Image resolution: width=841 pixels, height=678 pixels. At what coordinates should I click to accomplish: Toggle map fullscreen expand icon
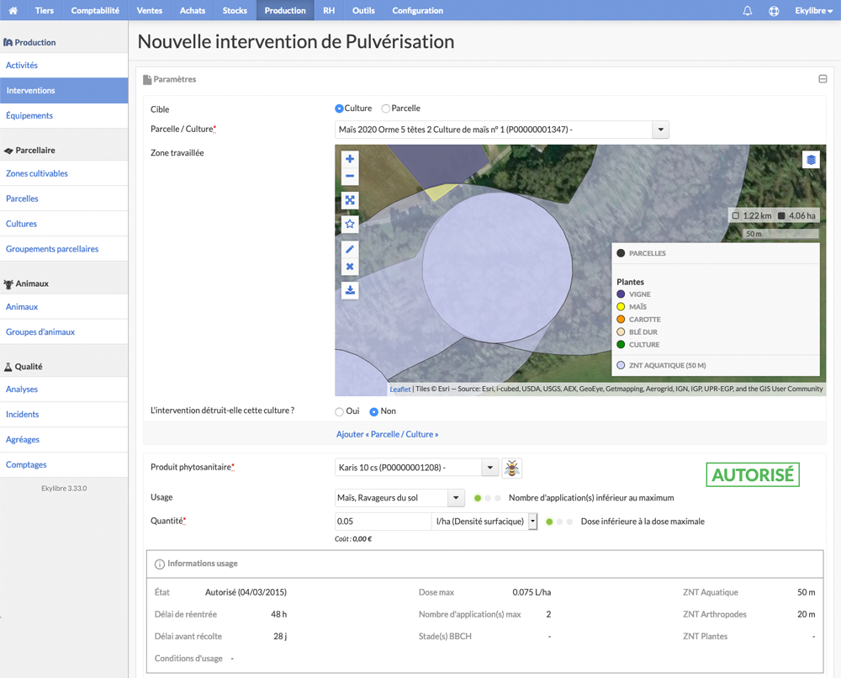click(350, 200)
